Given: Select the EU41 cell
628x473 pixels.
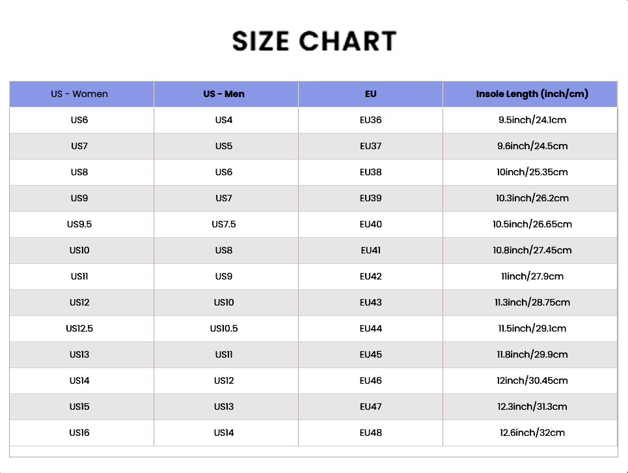Looking at the screenshot, I should tap(370, 250).
